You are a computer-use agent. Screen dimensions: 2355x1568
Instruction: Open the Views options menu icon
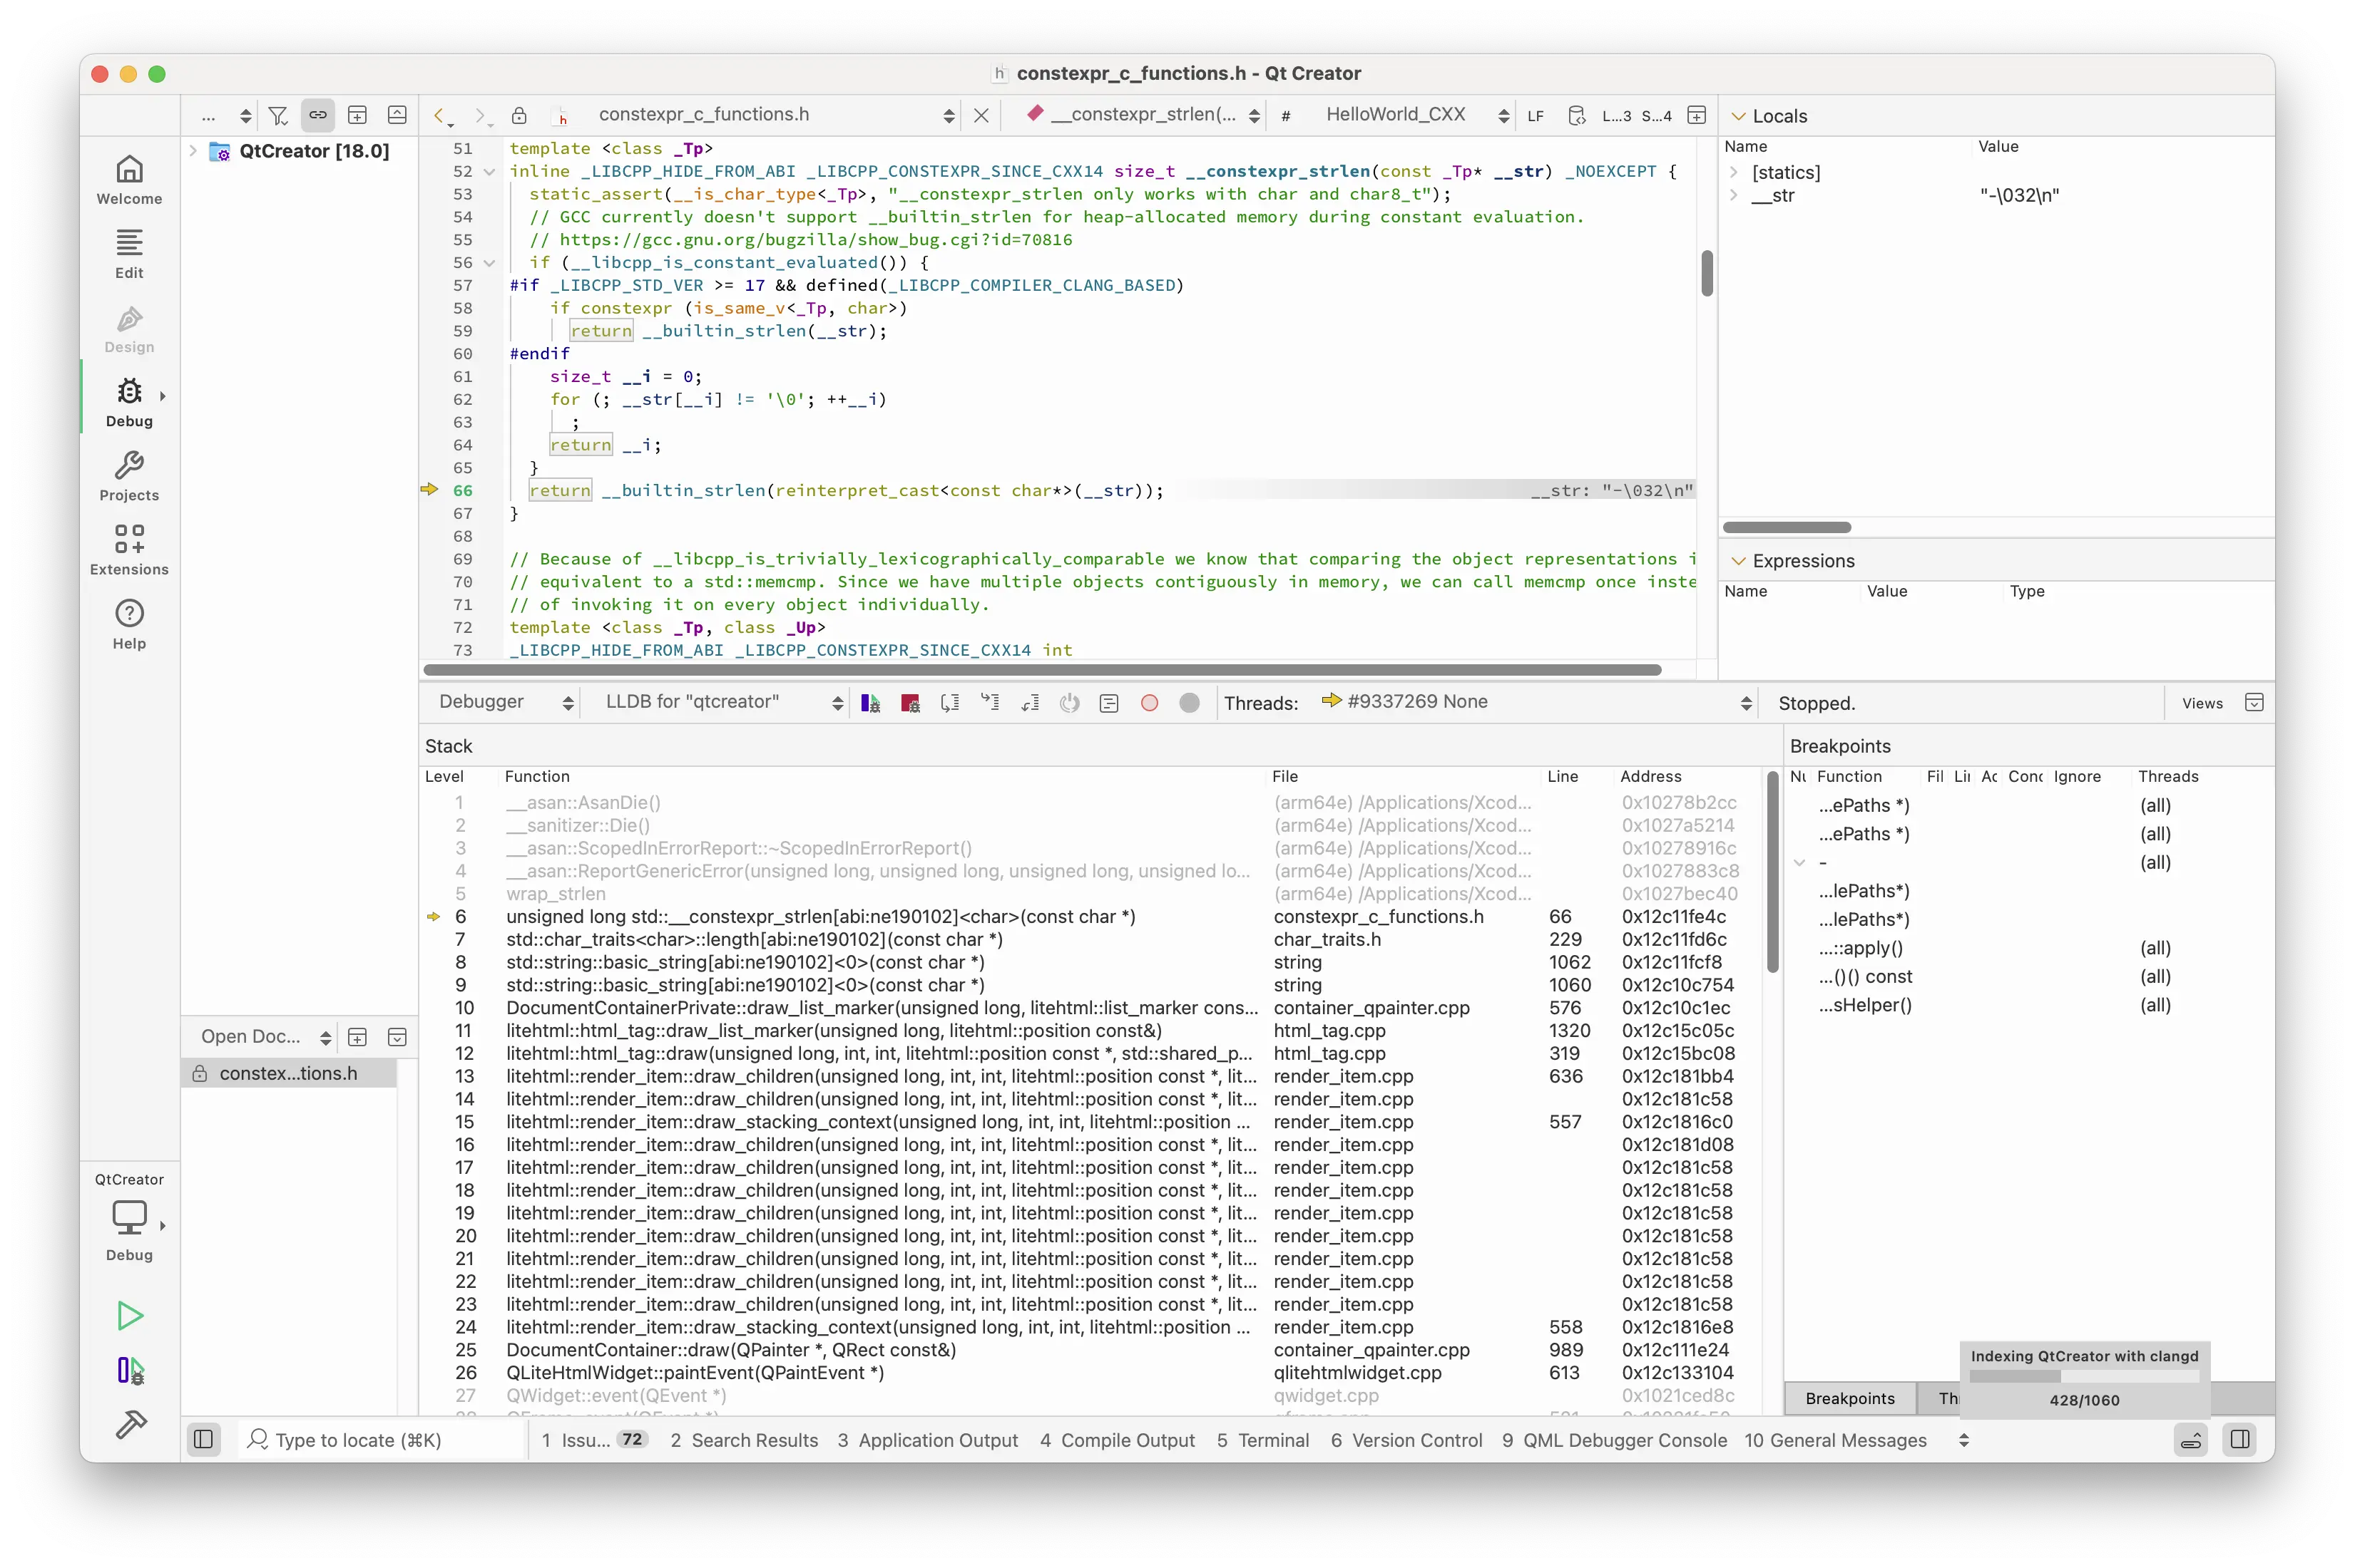(x=2254, y=703)
